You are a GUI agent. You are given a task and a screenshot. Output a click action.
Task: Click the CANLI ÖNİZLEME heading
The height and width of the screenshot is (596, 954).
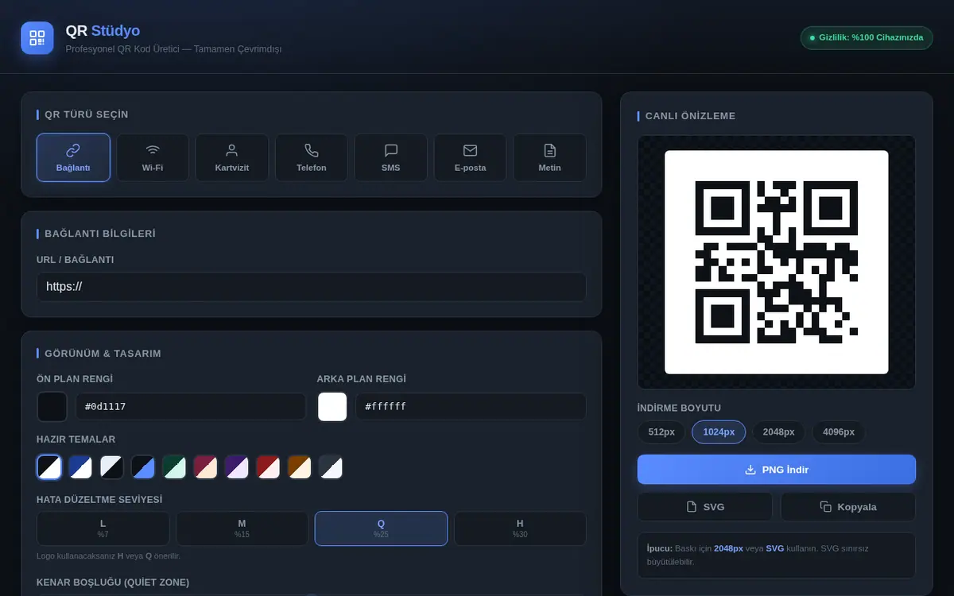pos(690,116)
